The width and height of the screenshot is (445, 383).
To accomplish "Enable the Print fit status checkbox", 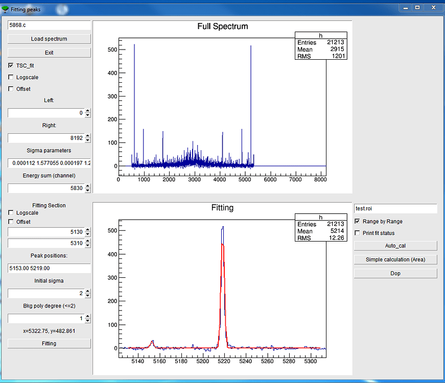I will coord(357,233).
